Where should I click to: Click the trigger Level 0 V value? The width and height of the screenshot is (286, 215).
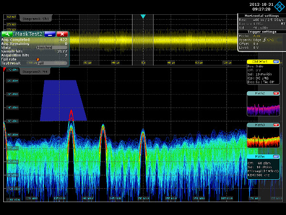pos(256,47)
